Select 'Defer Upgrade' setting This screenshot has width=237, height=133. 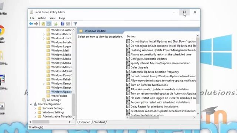pyautogui.click(x=139, y=67)
